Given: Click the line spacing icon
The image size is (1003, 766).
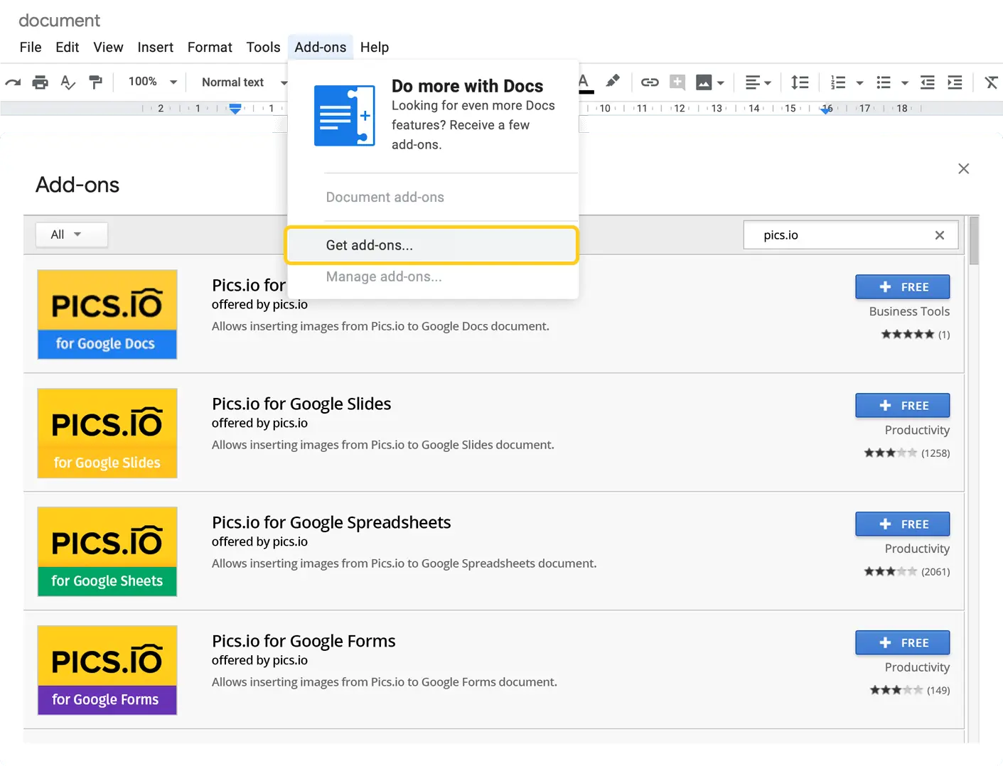Looking at the screenshot, I should coord(800,82).
